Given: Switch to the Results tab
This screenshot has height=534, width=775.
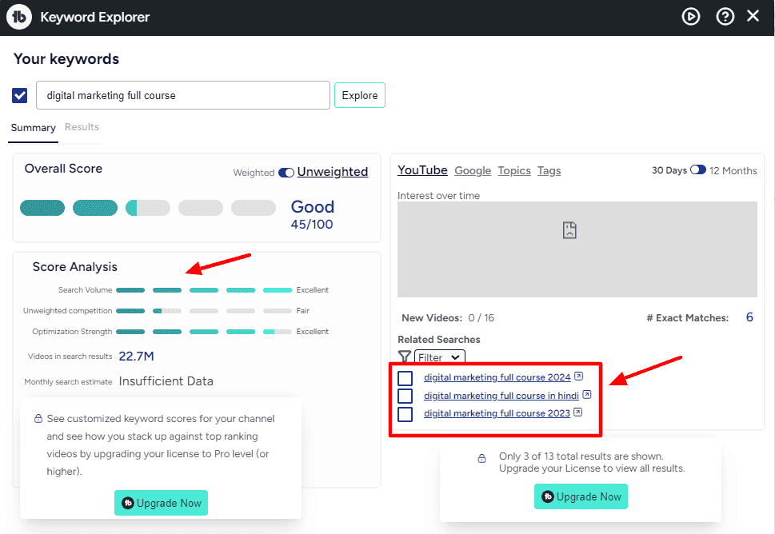Looking at the screenshot, I should 82,127.
